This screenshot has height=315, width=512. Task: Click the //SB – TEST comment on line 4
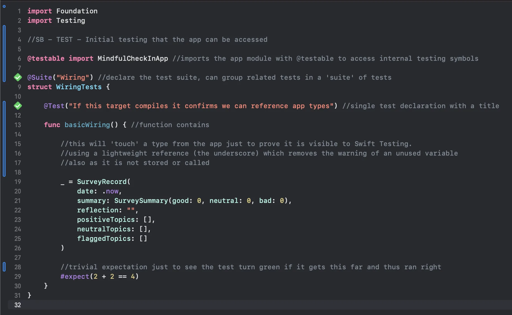(147, 40)
